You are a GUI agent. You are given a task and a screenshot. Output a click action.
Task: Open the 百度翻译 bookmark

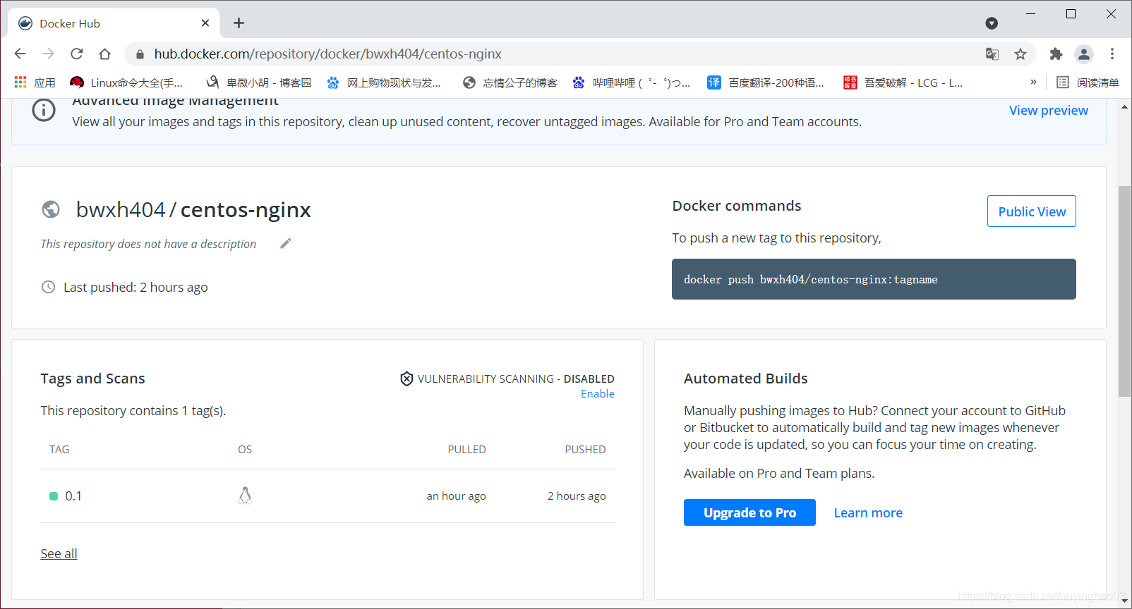pos(766,82)
